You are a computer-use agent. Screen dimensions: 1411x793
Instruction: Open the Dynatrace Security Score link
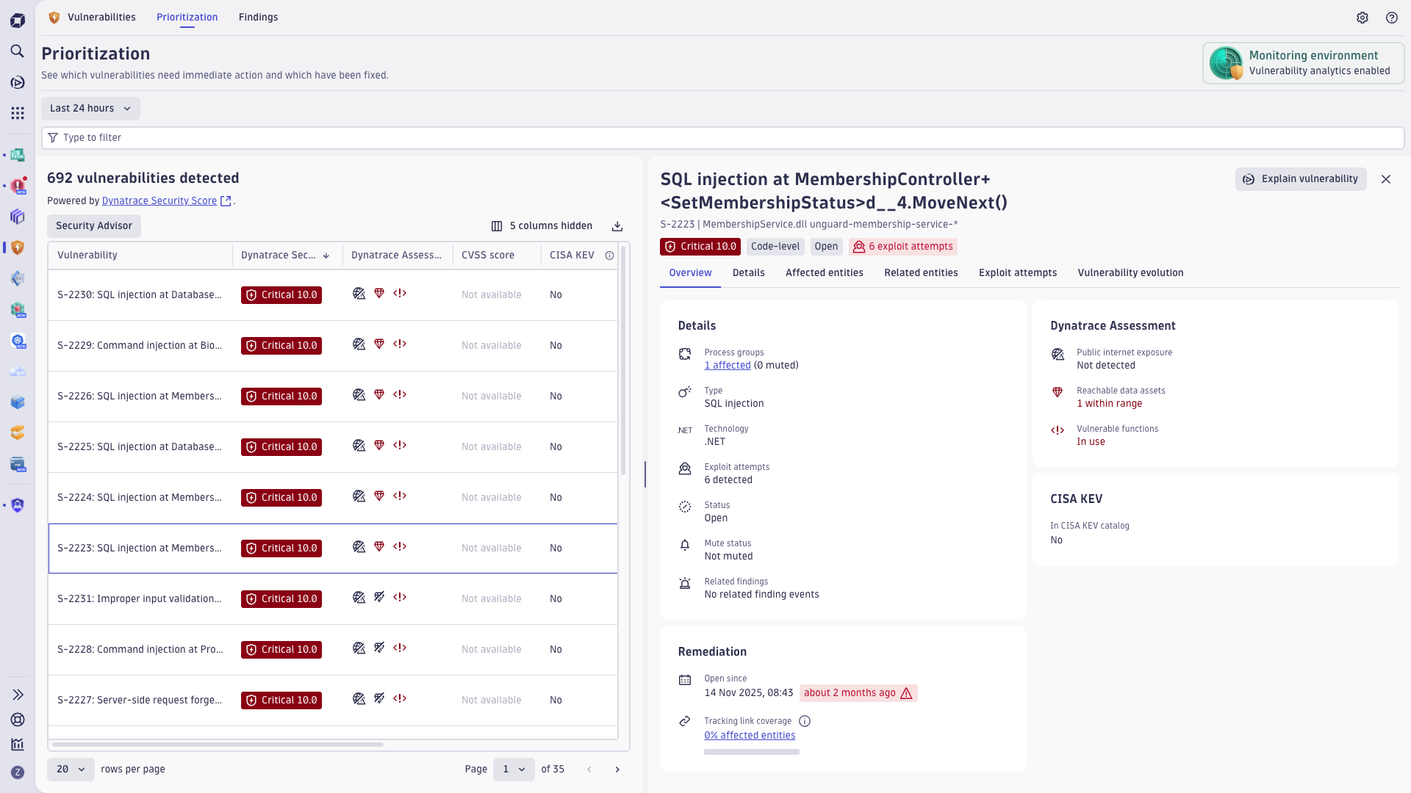tap(159, 201)
